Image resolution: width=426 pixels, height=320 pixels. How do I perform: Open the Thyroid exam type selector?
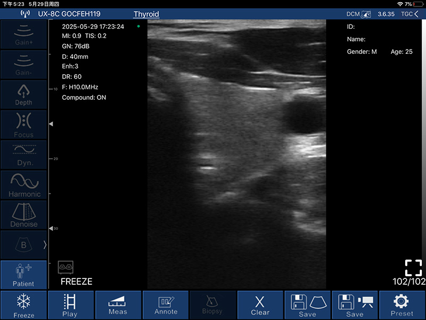(x=146, y=14)
